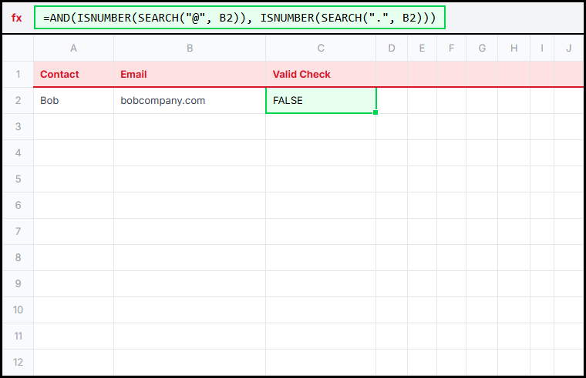Click inside the formula bar input
Viewport: 586px width, 378px height.
pos(239,18)
